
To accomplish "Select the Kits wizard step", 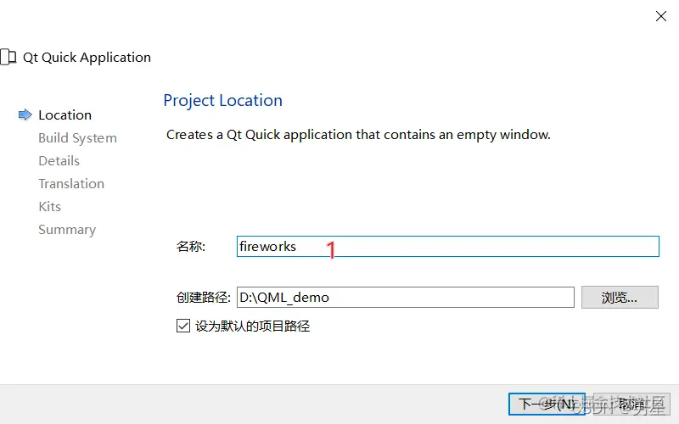I will tap(50, 207).
